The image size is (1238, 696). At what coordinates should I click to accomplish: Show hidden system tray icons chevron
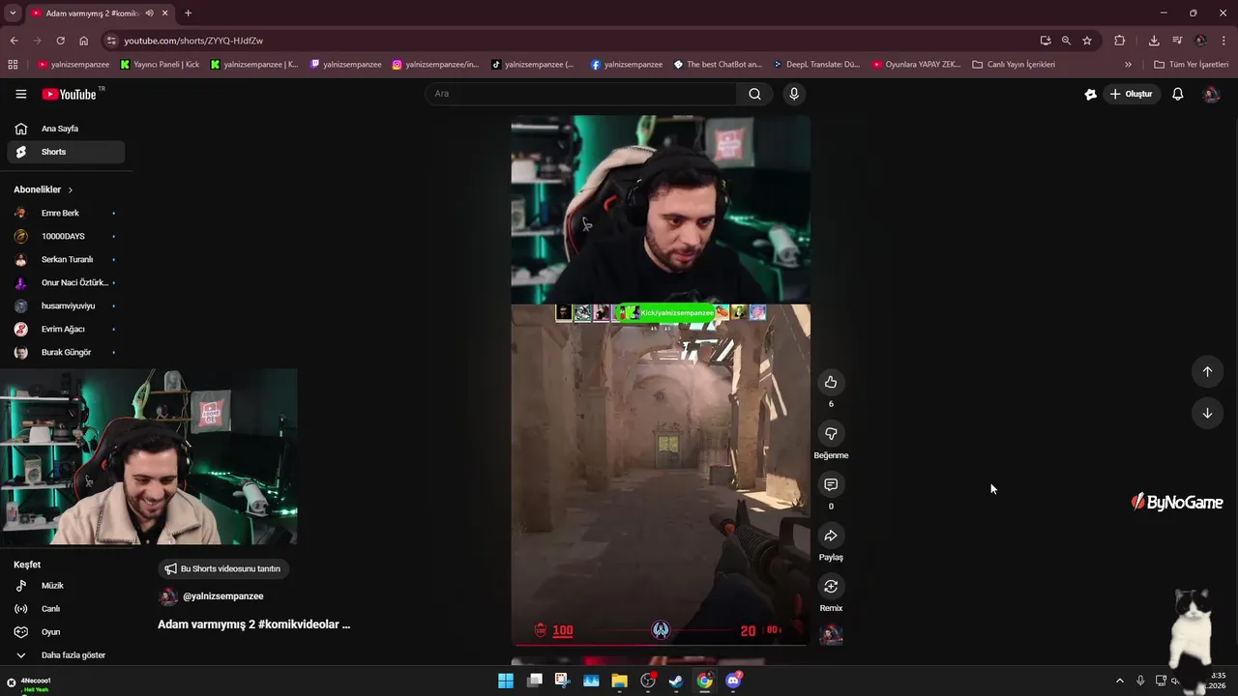[1120, 681]
